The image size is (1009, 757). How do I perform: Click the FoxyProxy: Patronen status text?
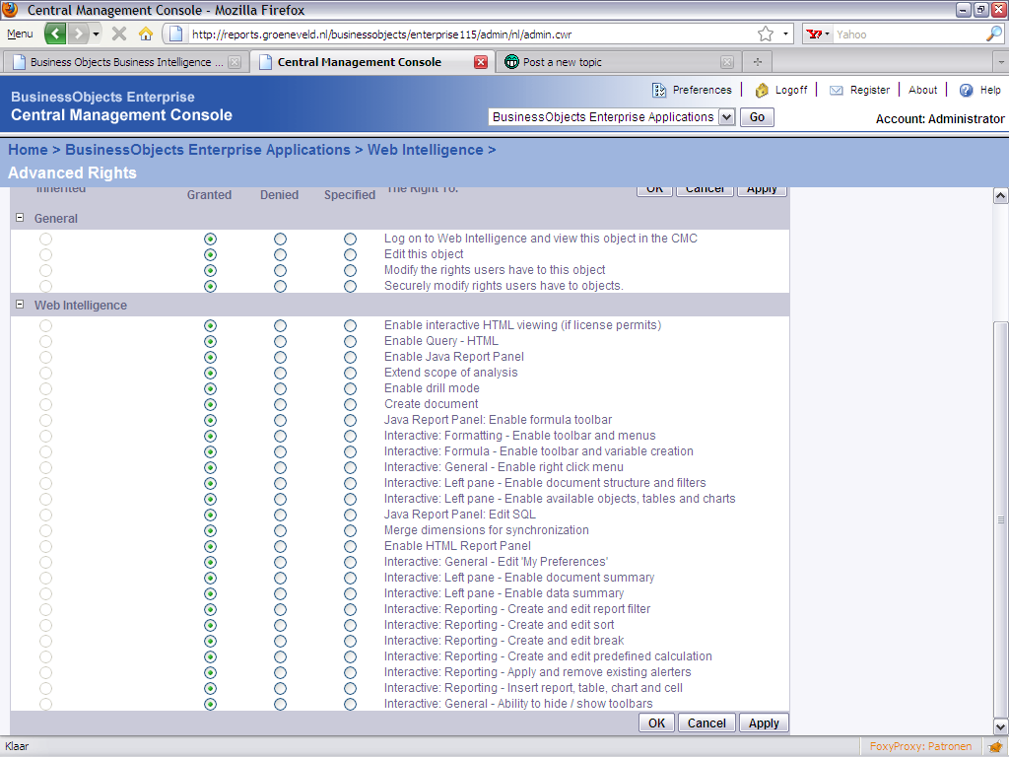[x=921, y=746]
